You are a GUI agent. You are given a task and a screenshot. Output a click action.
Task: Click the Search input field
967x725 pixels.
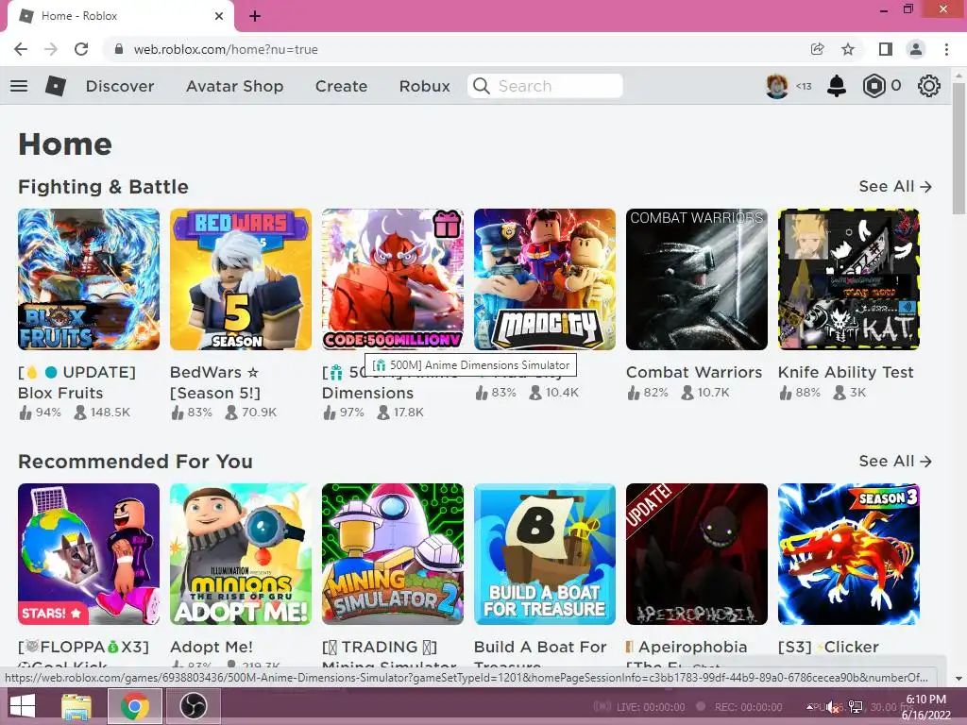[x=545, y=86]
